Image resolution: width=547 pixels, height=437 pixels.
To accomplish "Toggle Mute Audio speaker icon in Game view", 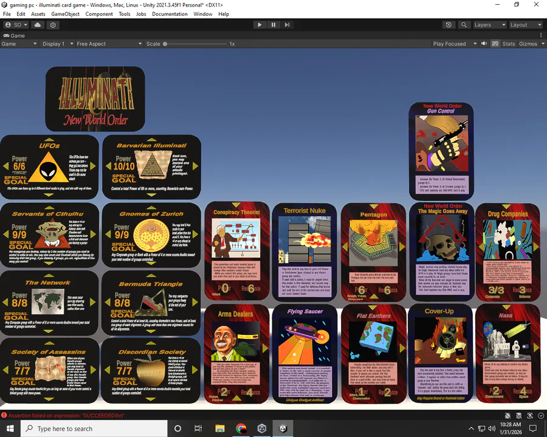I will 484,44.
